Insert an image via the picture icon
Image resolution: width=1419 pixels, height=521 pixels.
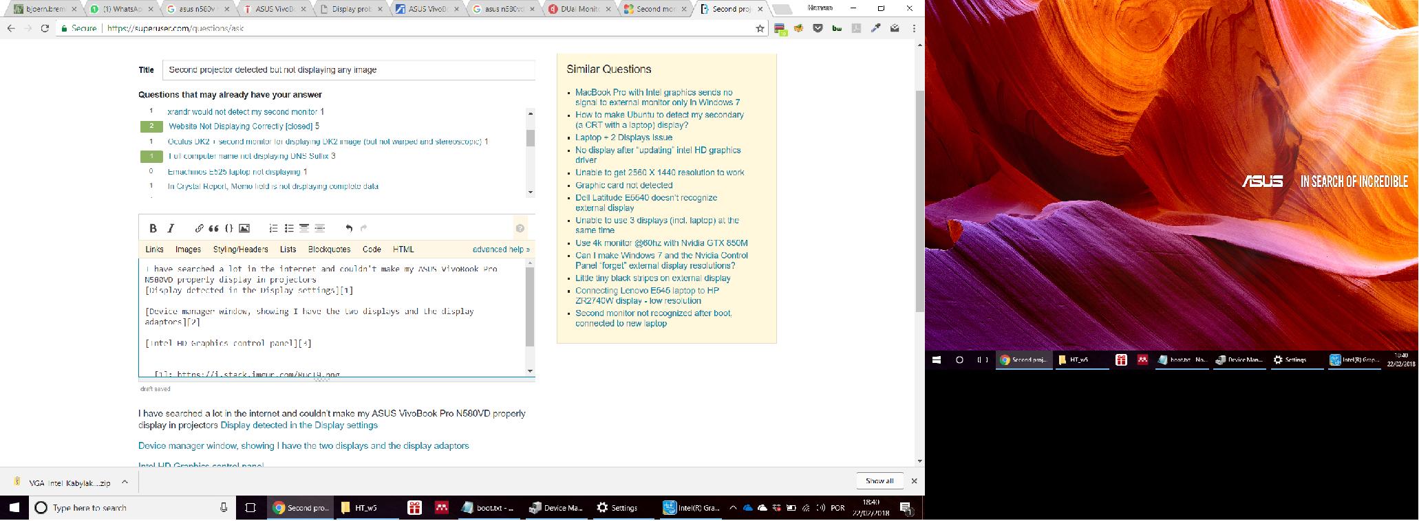244,228
